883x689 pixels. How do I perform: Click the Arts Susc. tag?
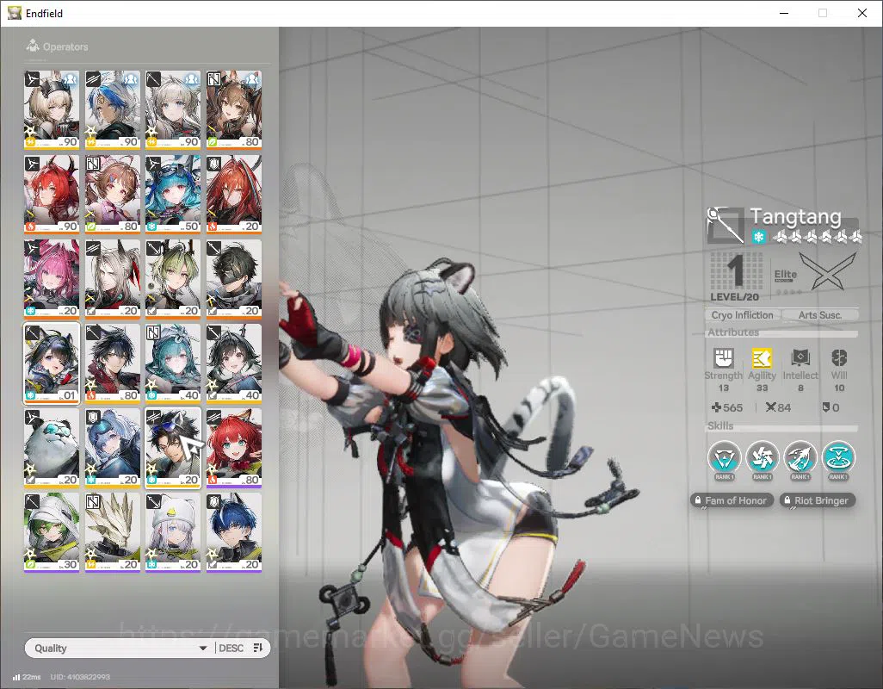pyautogui.click(x=820, y=315)
